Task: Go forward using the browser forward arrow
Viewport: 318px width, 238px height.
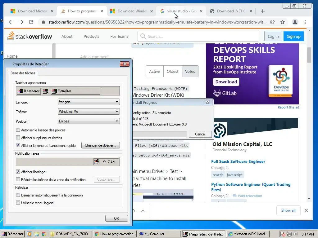Action: tap(21, 22)
